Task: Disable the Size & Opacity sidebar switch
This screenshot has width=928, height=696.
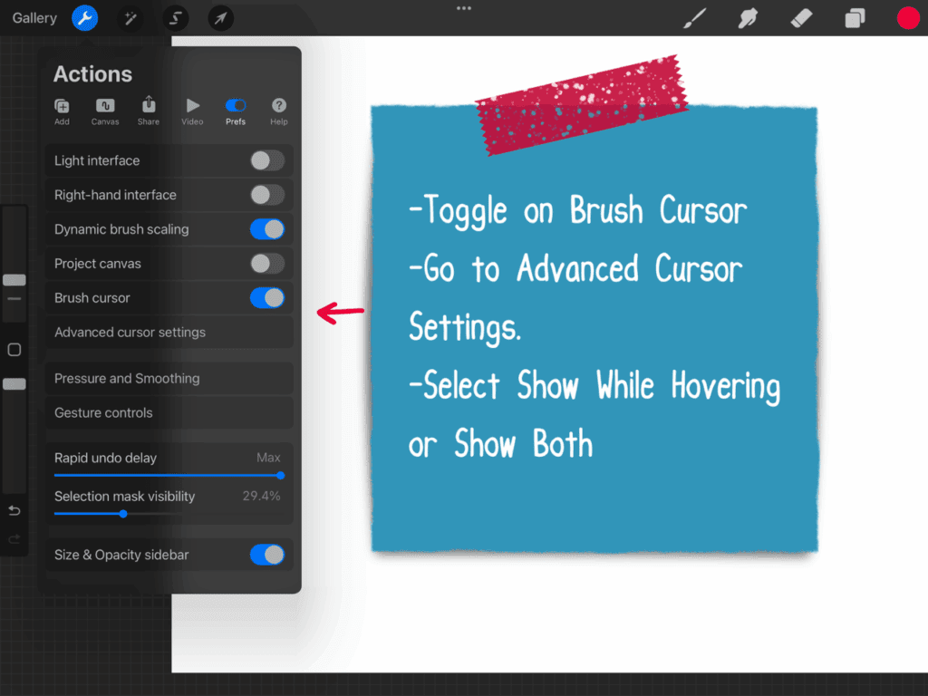Action: [x=267, y=555]
